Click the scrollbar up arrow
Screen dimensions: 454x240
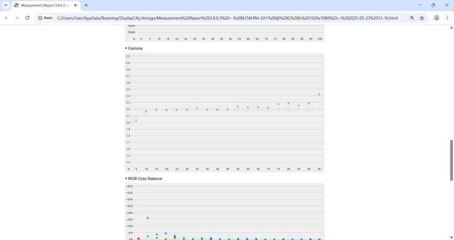point(451,28)
